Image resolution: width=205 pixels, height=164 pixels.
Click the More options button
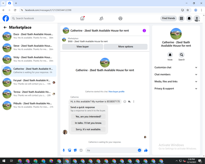pos(125,47)
